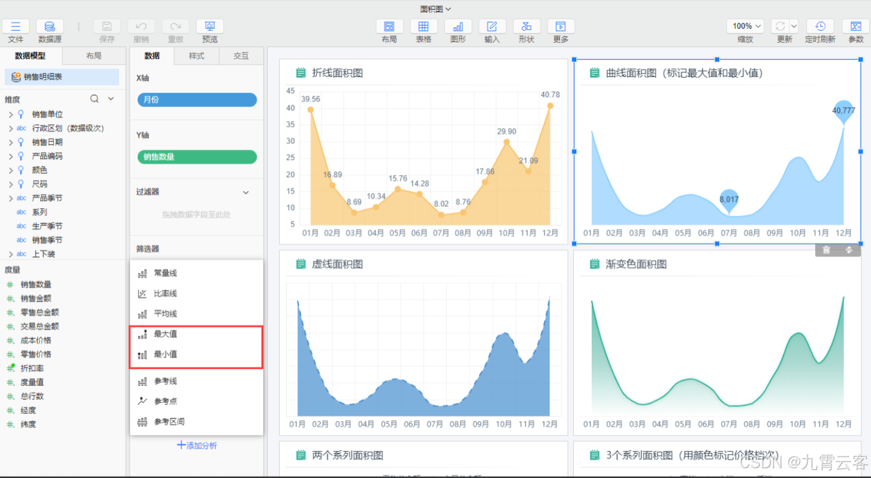
Task: Switch to the 交互 tab
Action: [x=241, y=56]
